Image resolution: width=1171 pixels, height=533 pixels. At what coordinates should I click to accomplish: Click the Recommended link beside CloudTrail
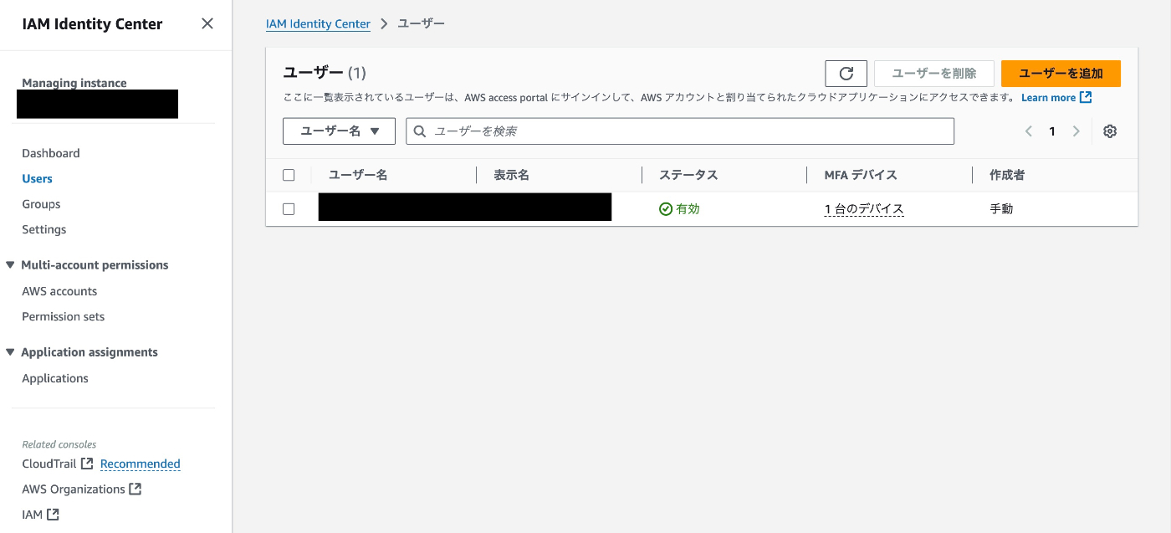(x=141, y=464)
